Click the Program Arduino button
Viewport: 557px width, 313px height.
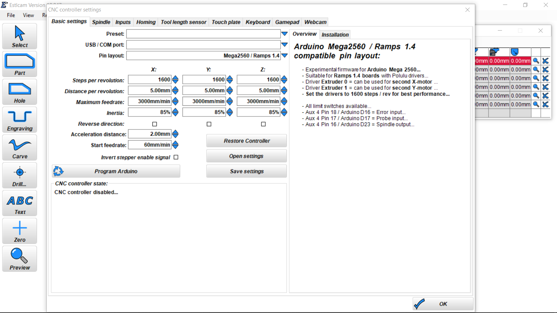[x=116, y=171]
